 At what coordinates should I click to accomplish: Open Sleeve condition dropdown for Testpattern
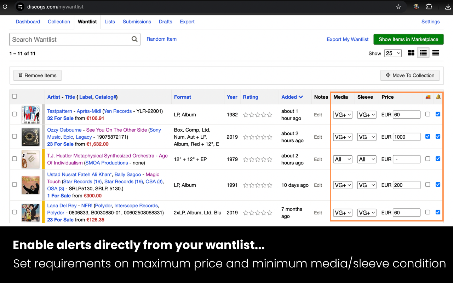tap(367, 115)
